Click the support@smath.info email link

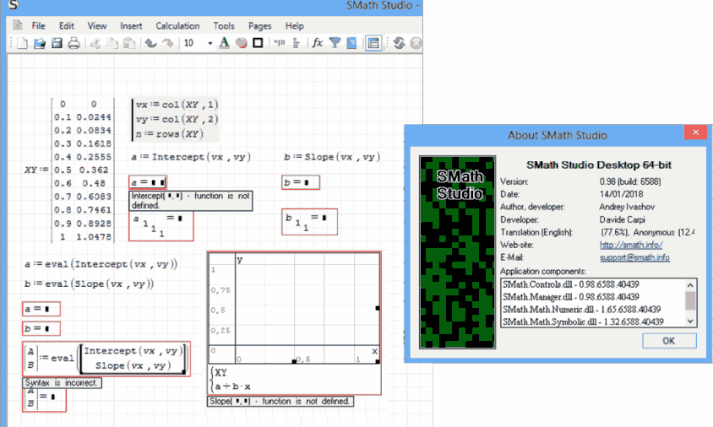[635, 257]
